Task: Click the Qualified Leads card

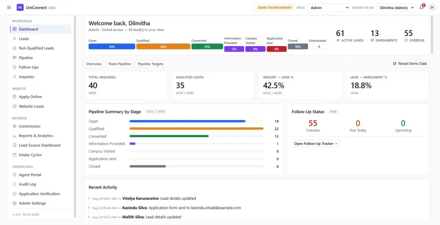Action: point(213,85)
